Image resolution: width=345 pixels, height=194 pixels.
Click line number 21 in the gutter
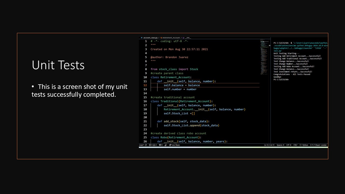click(145, 121)
